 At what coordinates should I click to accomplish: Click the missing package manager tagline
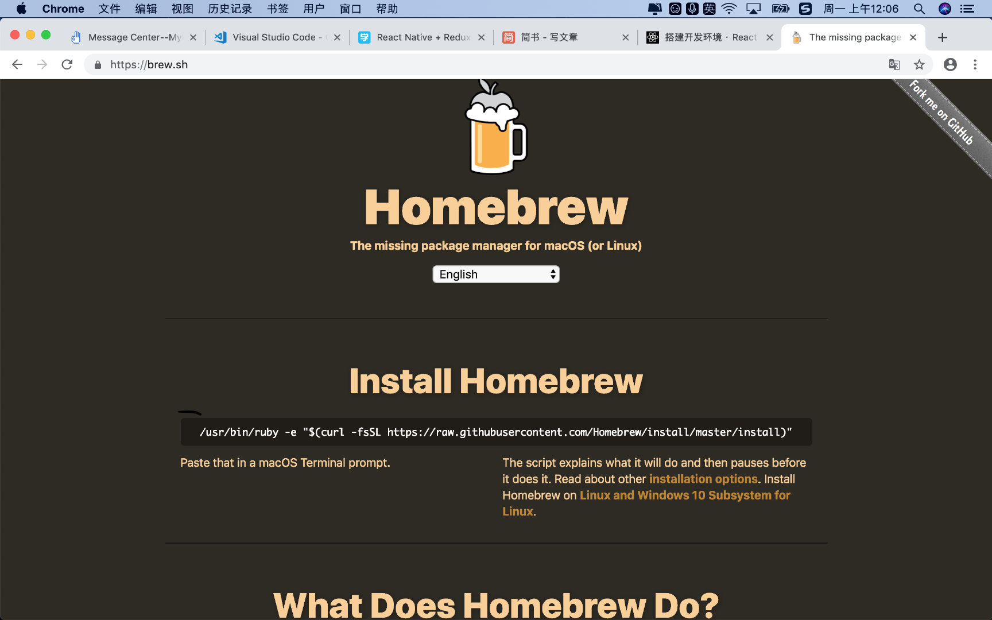[x=496, y=246]
